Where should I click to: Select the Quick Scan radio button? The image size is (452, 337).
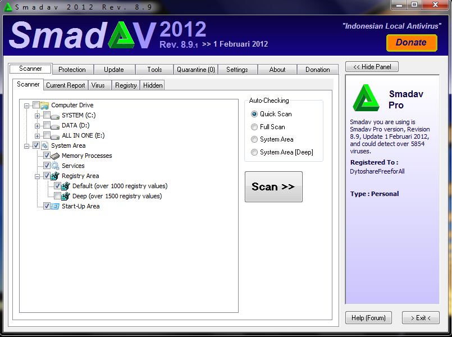click(254, 114)
